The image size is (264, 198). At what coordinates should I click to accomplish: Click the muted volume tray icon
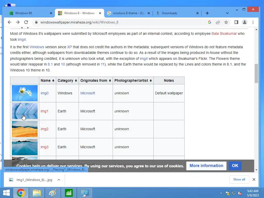[x=240, y=193]
